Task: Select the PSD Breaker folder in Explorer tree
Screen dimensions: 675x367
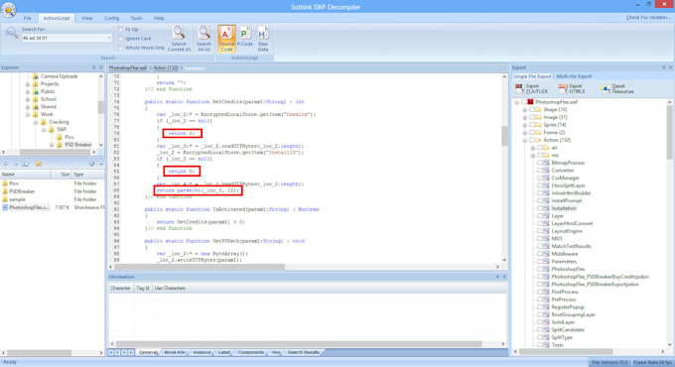Action: 77,145
